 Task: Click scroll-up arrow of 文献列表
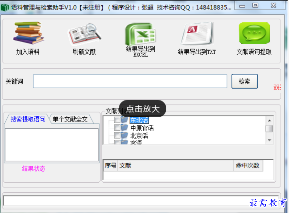(x=270, y=121)
